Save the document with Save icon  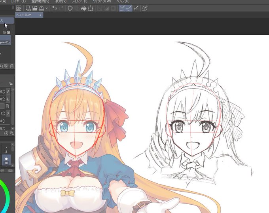point(42,8)
